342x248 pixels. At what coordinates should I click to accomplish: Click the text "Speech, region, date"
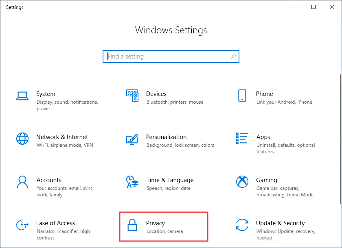[169, 188]
